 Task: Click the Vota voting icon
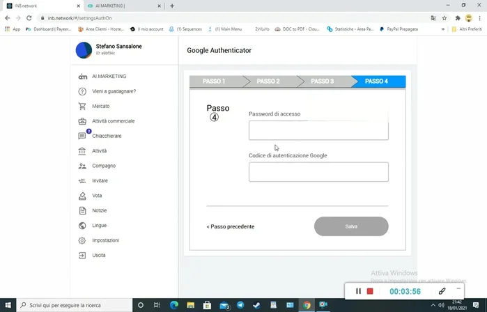coord(83,196)
